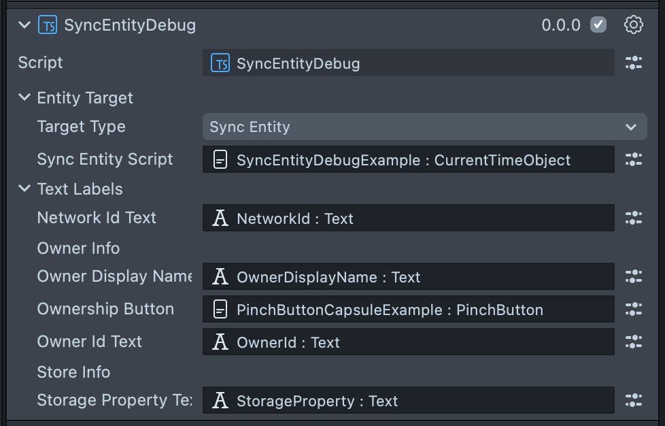Click picker icon beside Sync Entity Script
Image resolution: width=665 pixels, height=426 pixels.
633,160
